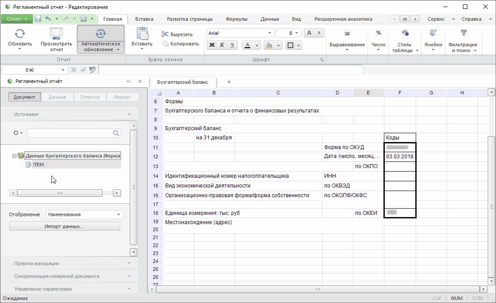Image resolution: width=496 pixels, height=303 pixels.
Task: Click the save diskette icon
Action: coord(38,19)
